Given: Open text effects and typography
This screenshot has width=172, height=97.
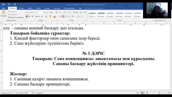Looking at the screenshot, I should click(x=46, y=16).
